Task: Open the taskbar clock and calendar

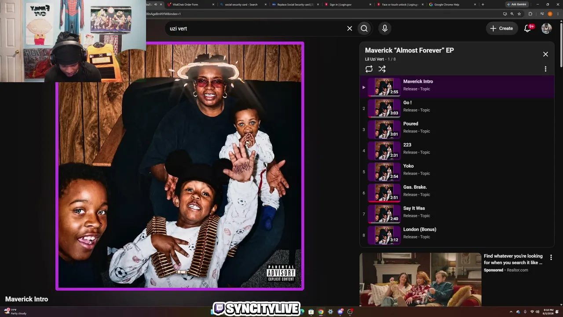Action: [x=548, y=312]
